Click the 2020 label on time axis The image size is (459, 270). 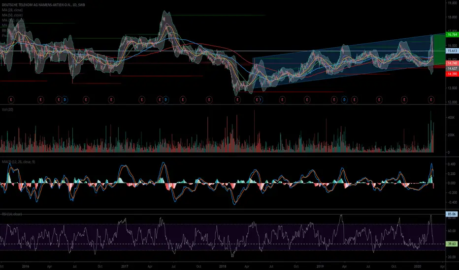(418, 267)
